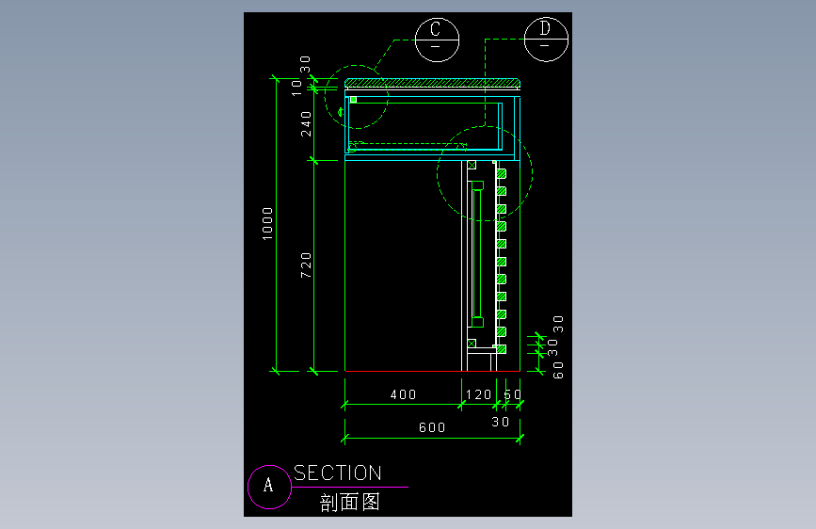Select the Chinese caption 剖面图
Image resolution: width=816 pixels, height=529 pixels.
point(350,503)
